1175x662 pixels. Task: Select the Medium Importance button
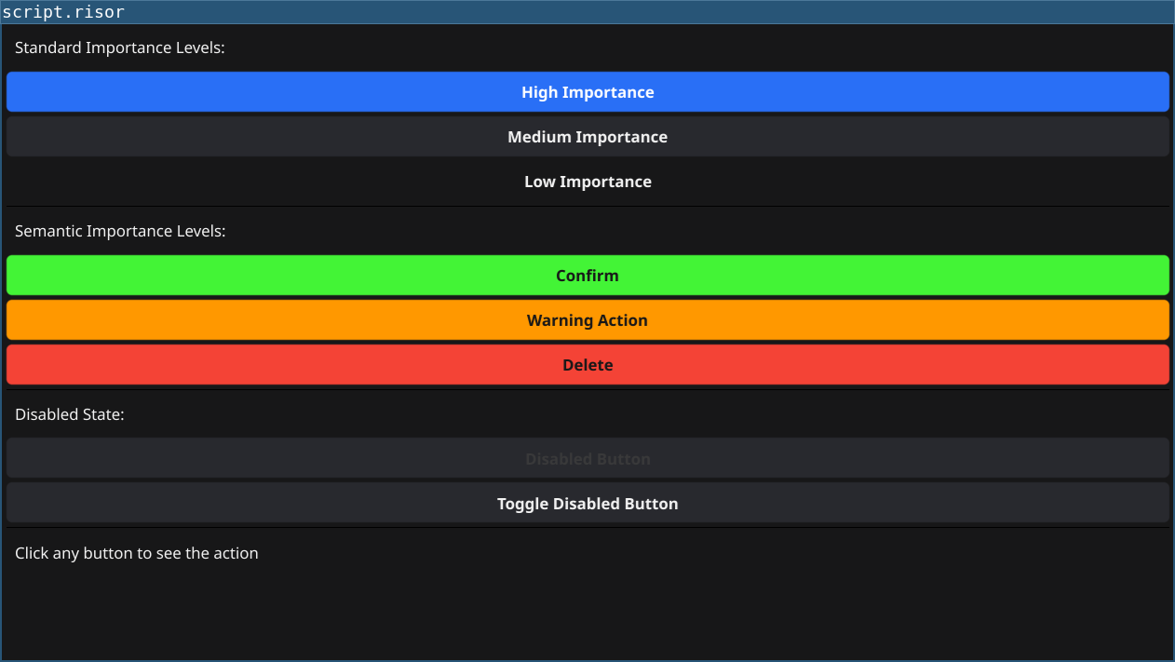587,137
